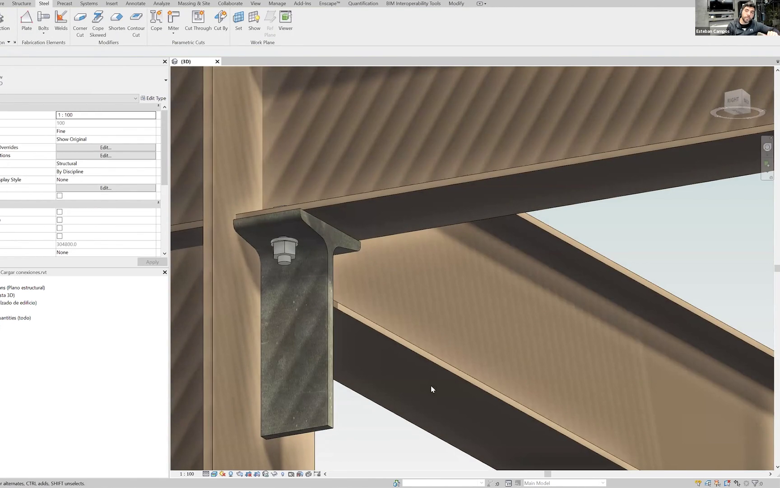
Task: Tick the checkbox above the 304800.0 value
Action: [60, 236]
